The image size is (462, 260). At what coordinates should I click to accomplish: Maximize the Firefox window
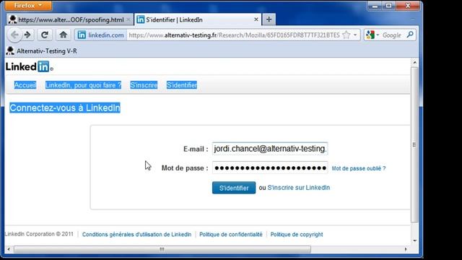(388, 6)
